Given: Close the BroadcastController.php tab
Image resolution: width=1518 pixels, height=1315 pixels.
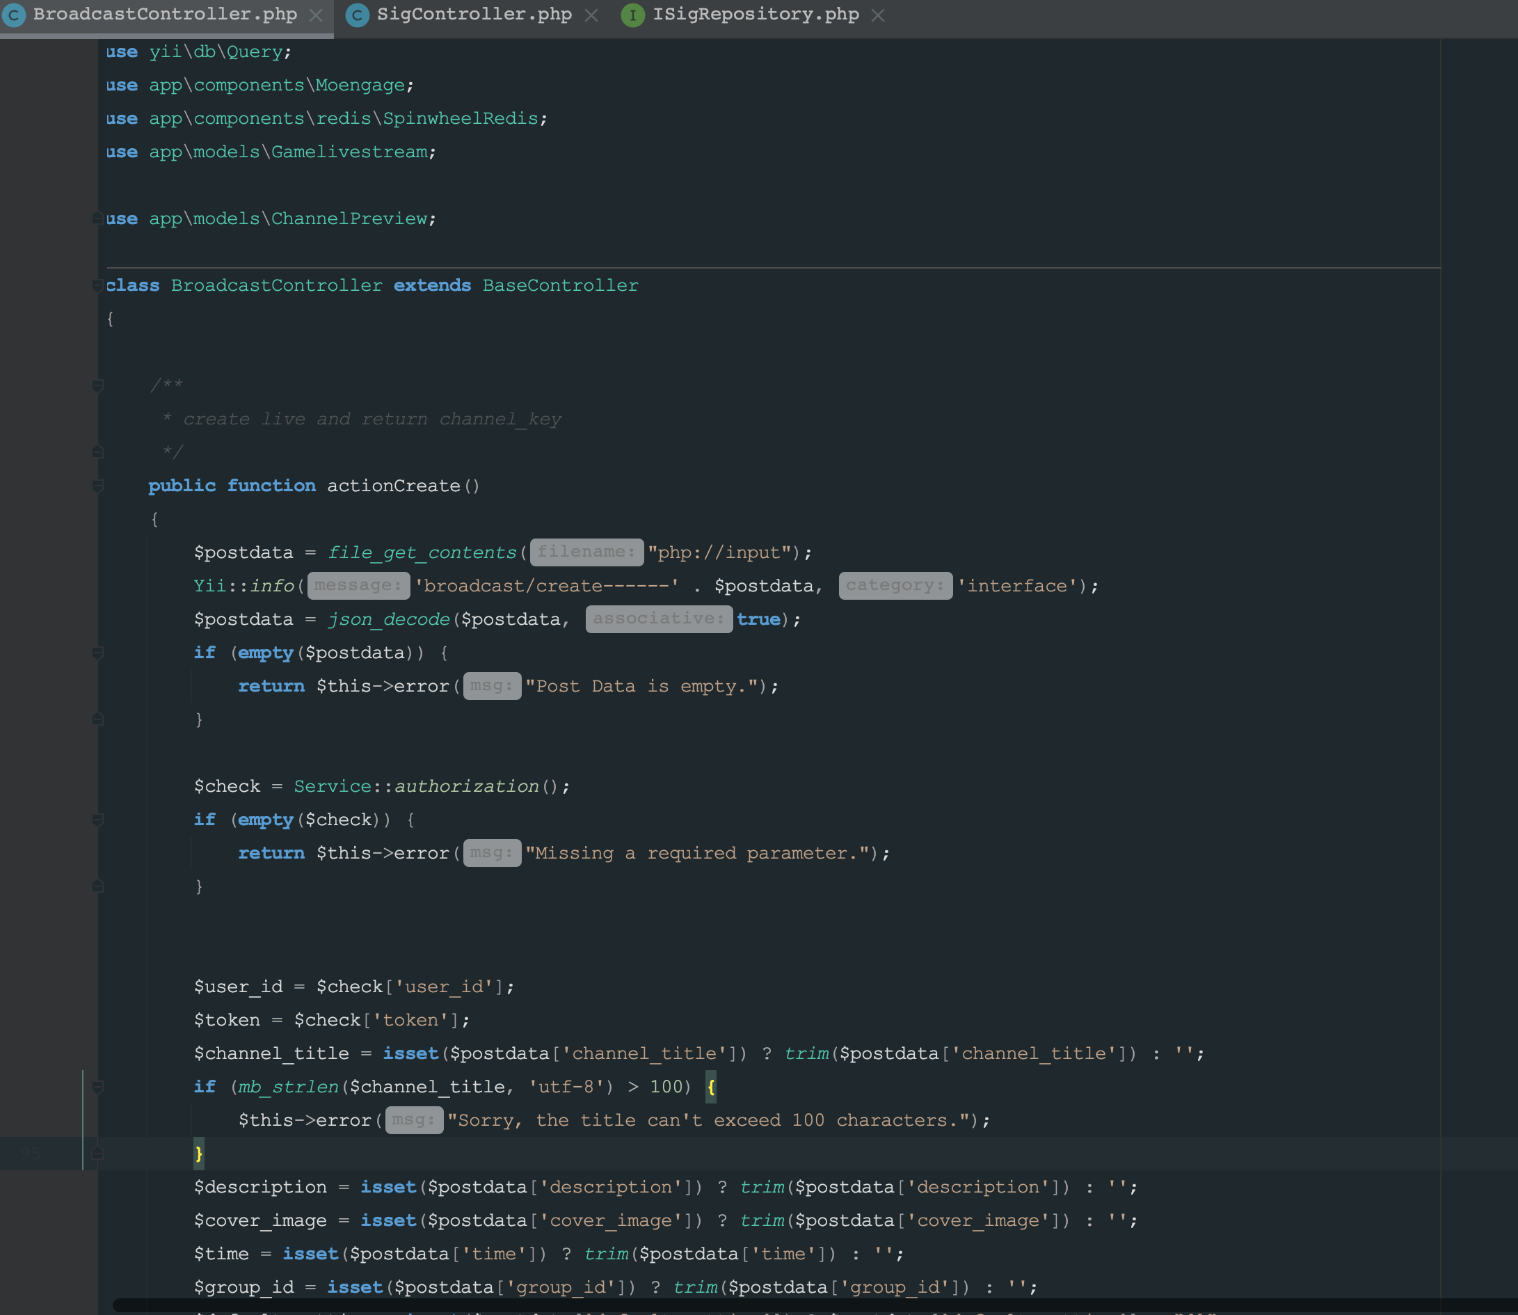Looking at the screenshot, I should pos(315,14).
